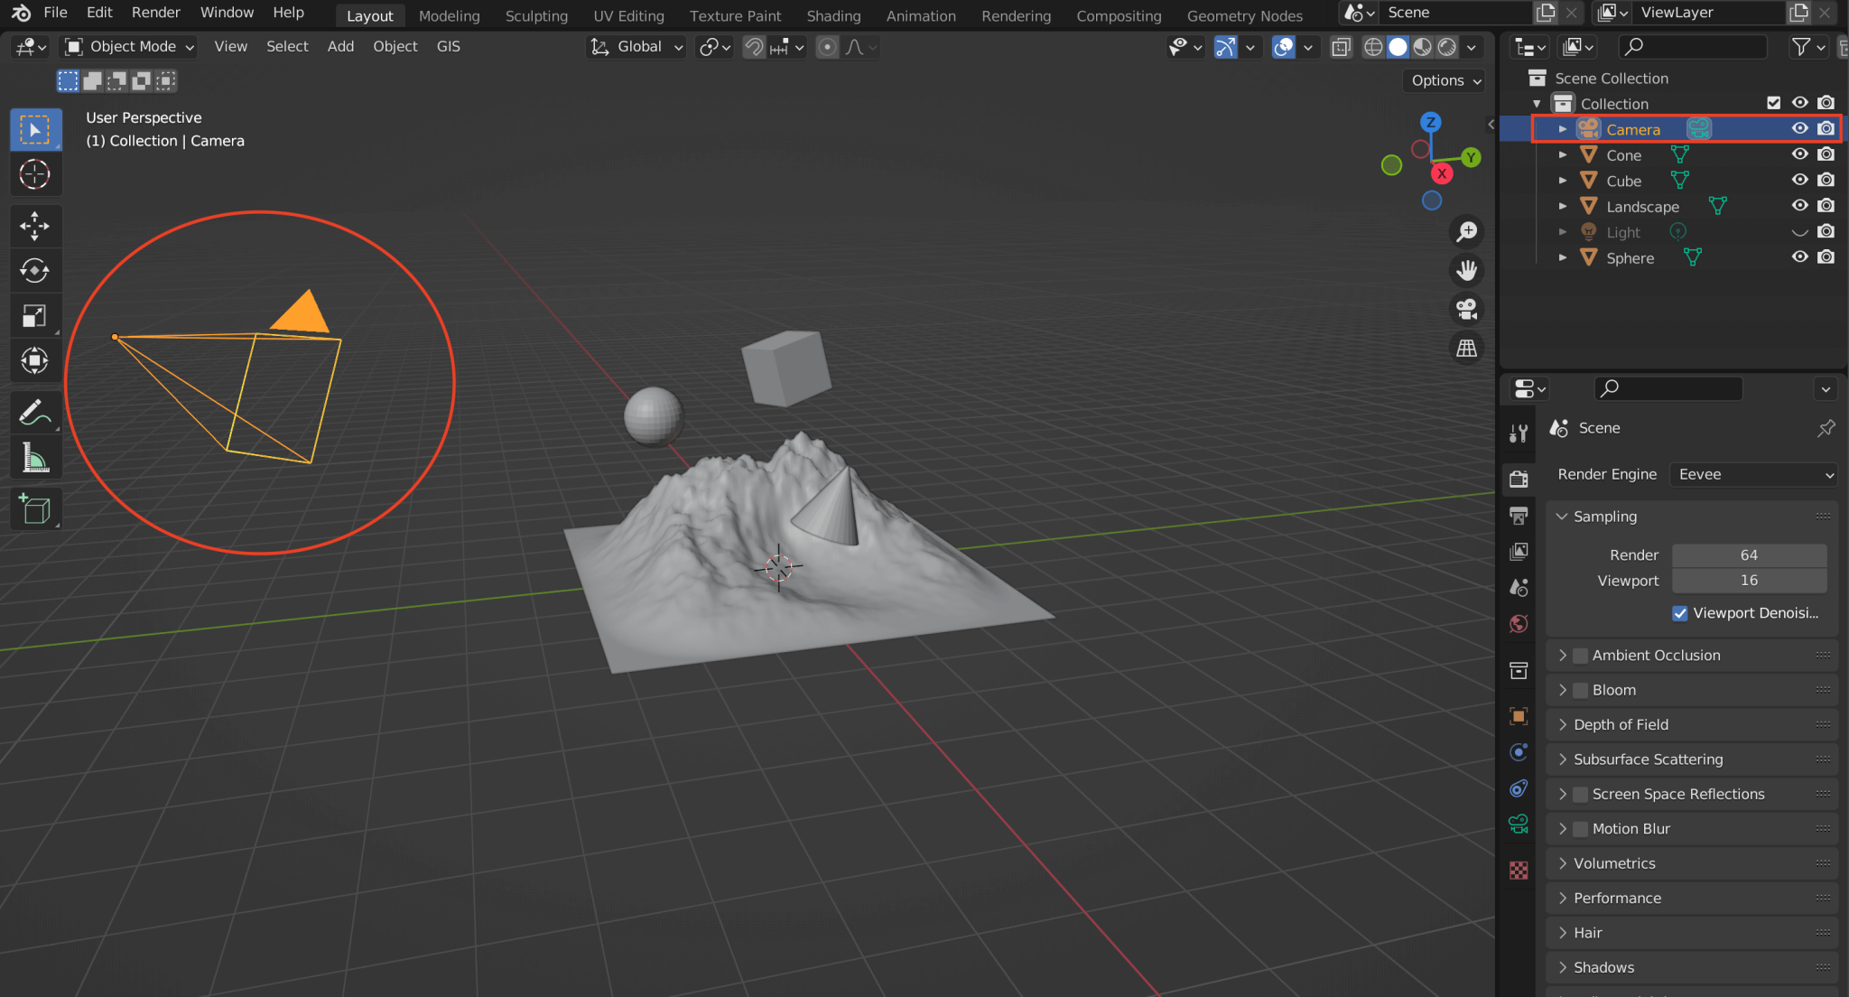Click the Options button in viewport header
This screenshot has height=997, width=1849.
click(1442, 80)
